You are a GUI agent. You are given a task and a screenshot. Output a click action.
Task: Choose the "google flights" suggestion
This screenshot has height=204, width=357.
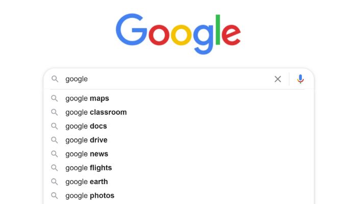pyautogui.click(x=89, y=168)
